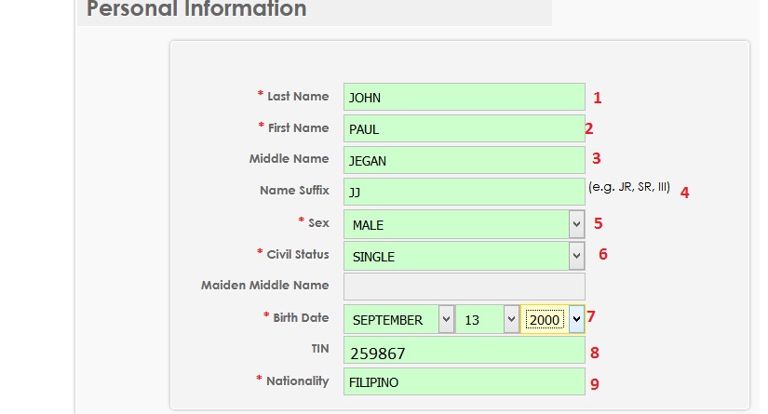The width and height of the screenshot is (768, 414).
Task: Click the Civil Status label
Action: point(297,254)
